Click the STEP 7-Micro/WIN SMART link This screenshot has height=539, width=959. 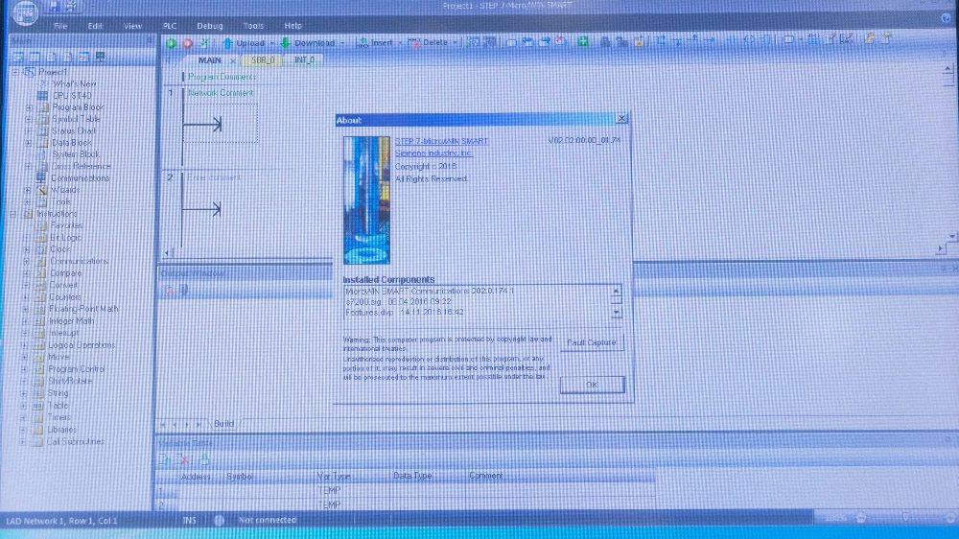pyautogui.click(x=441, y=141)
